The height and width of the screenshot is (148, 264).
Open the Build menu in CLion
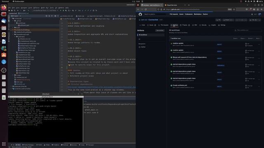(43, 8)
